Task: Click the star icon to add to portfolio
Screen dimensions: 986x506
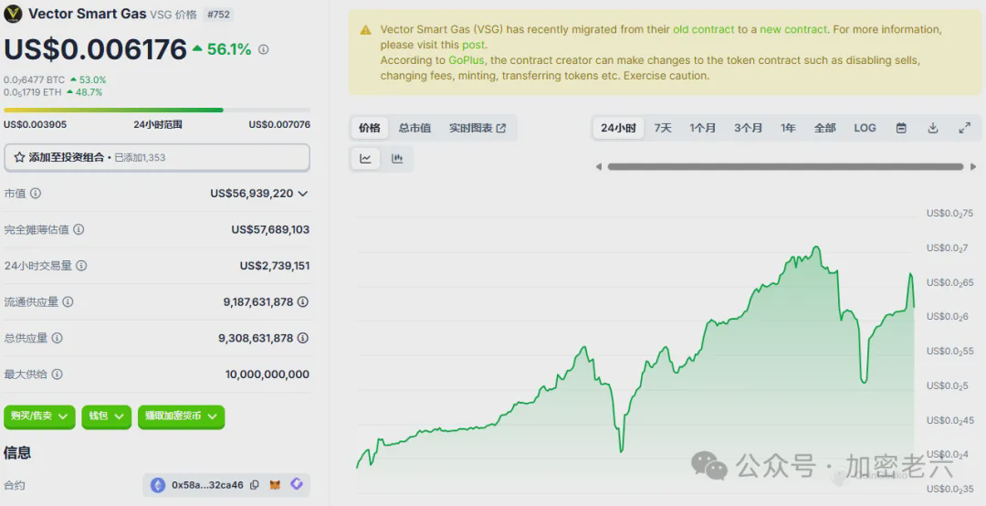Action: click(19, 157)
